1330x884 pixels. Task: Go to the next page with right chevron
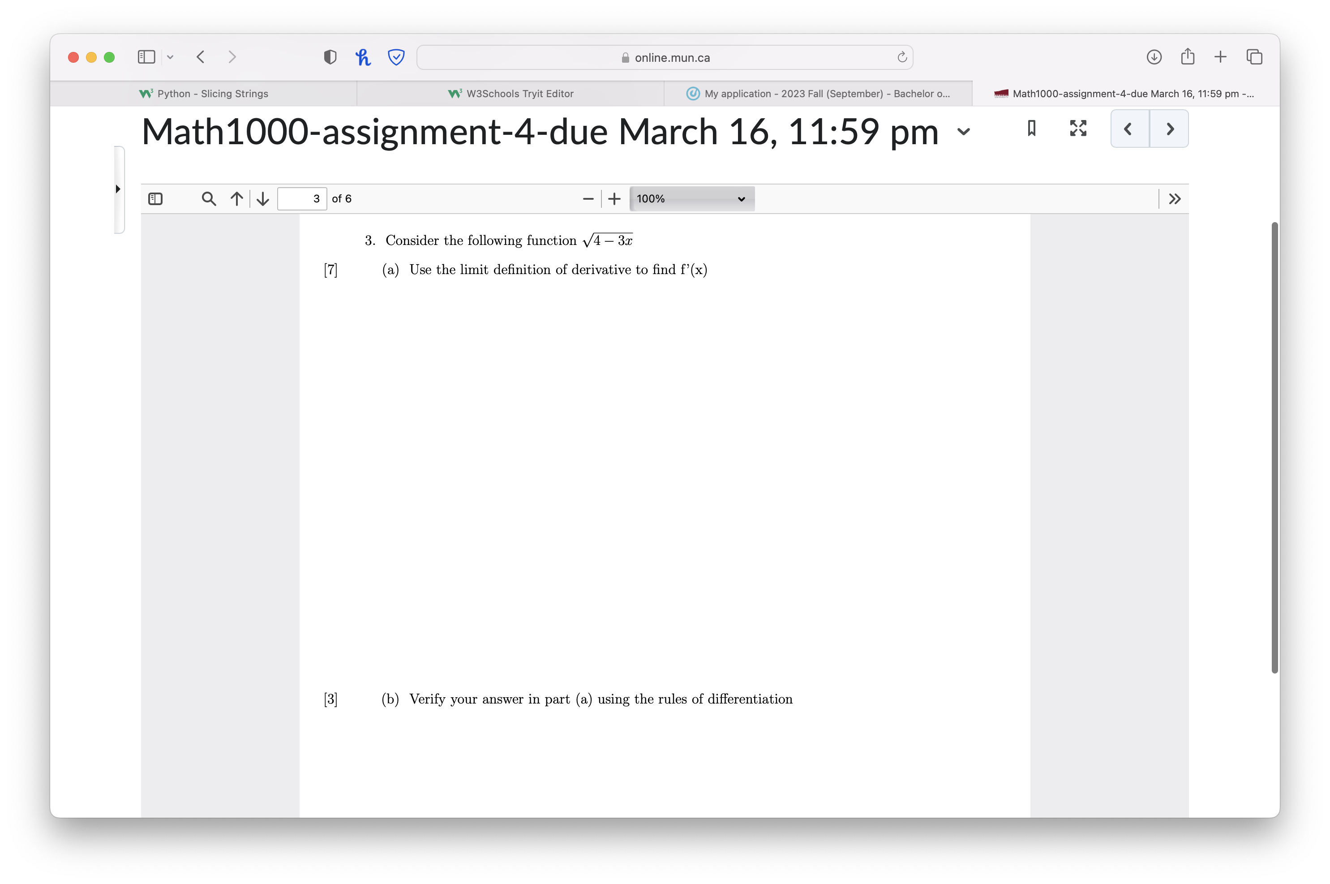(1169, 129)
